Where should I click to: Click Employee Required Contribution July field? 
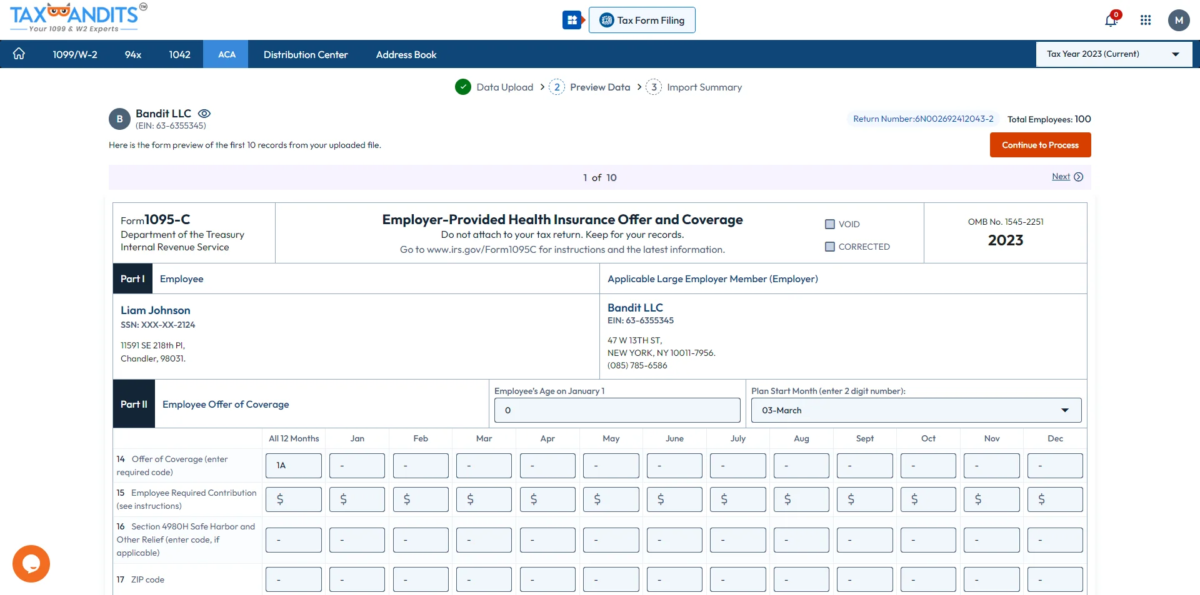coord(738,499)
